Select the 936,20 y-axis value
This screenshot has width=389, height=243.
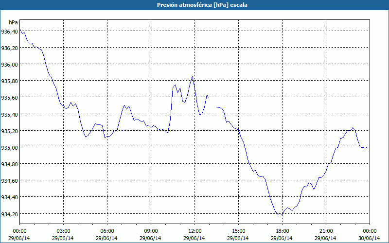(x=9, y=48)
